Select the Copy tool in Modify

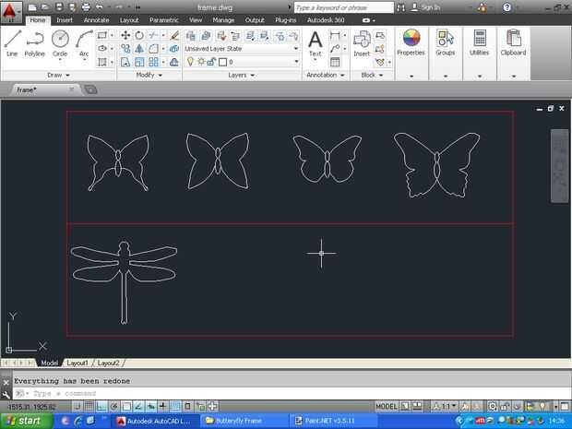tap(125, 49)
